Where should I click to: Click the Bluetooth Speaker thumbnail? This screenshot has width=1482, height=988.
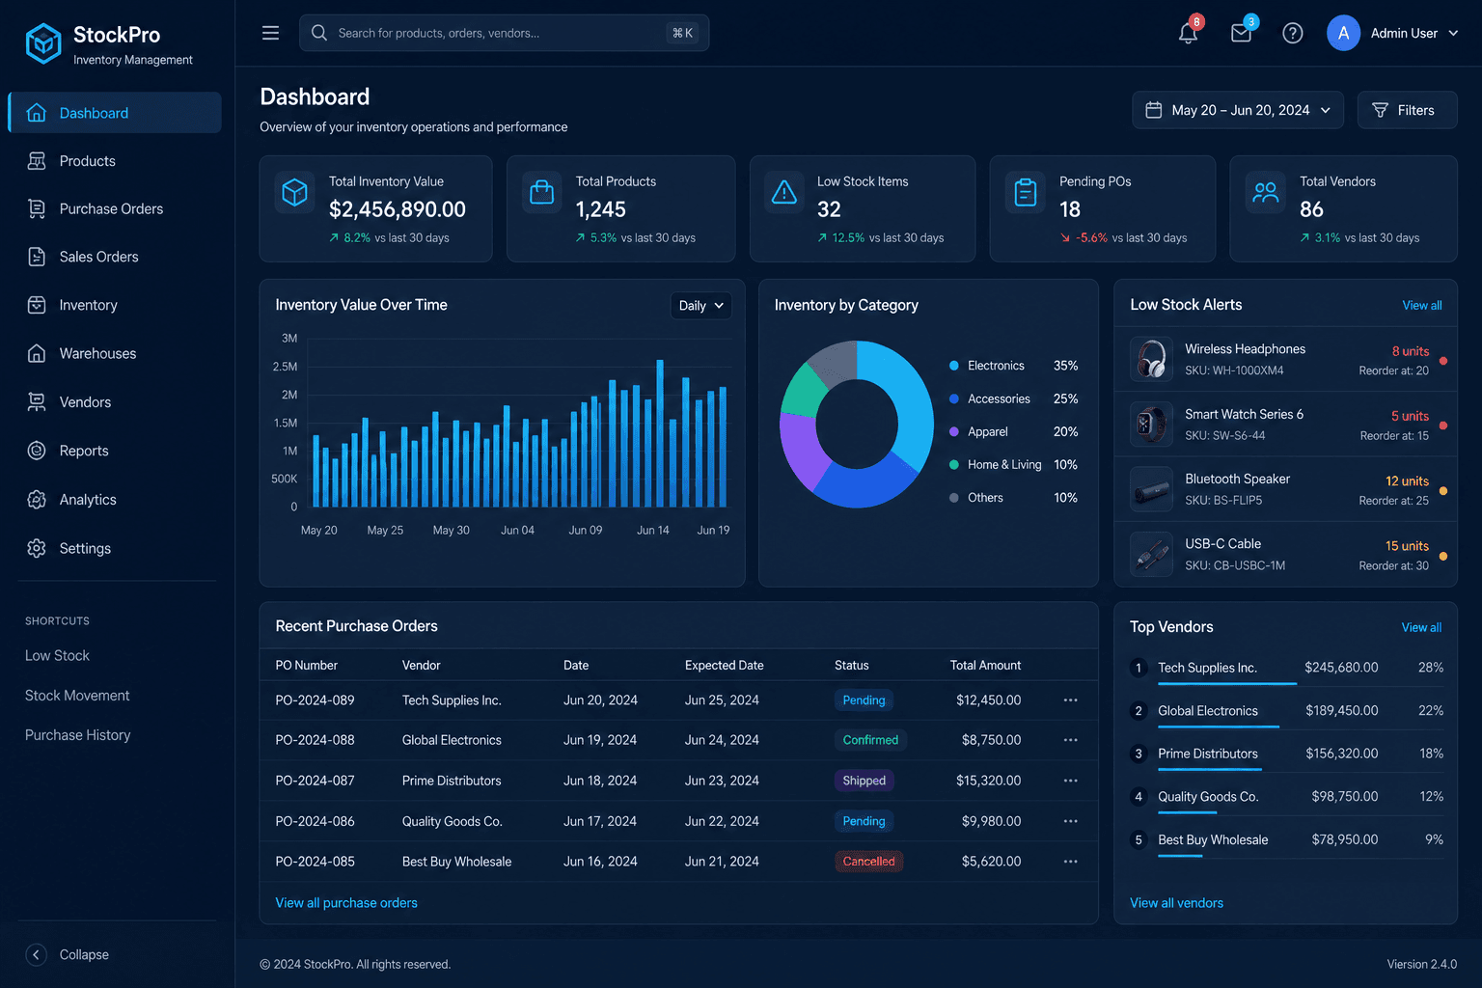click(x=1151, y=489)
